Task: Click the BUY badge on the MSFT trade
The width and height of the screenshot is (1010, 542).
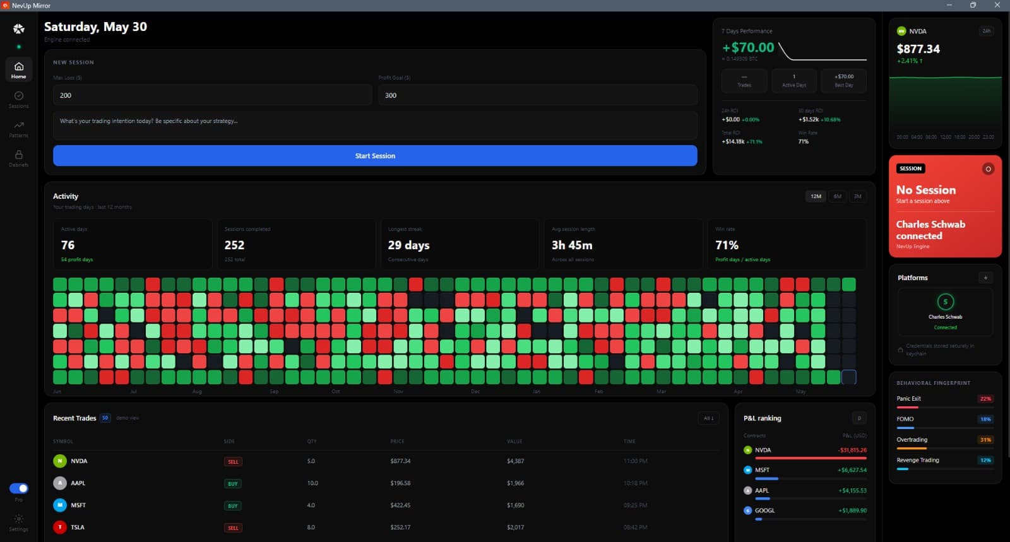Action: coord(233,506)
